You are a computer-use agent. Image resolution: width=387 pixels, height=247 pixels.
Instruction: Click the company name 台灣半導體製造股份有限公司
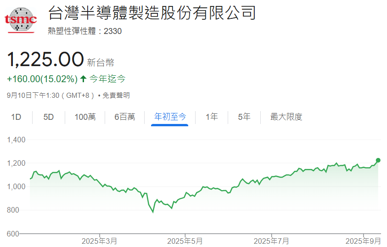pos(152,13)
